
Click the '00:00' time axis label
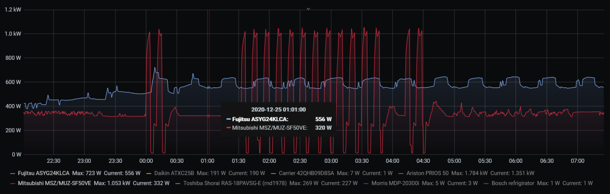(146, 161)
